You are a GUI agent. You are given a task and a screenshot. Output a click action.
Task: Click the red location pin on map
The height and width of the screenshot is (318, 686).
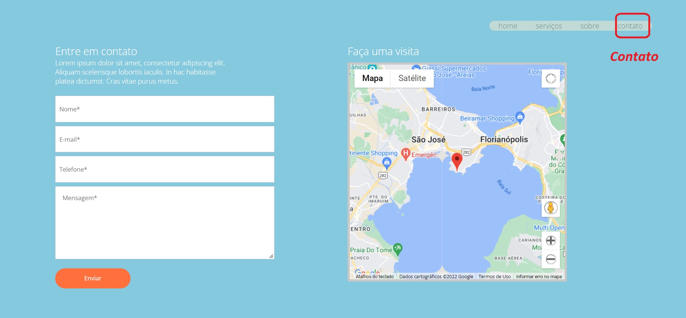(x=457, y=162)
